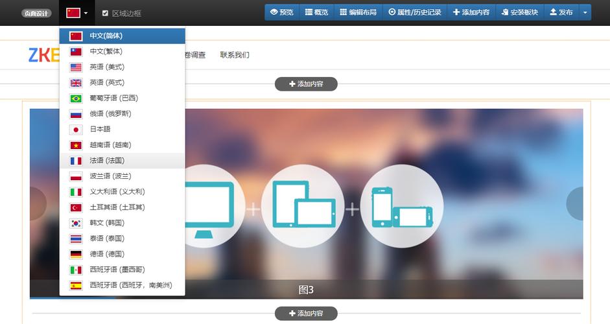Click the South Korea flag icon
This screenshot has width=610, height=324.
point(76,223)
